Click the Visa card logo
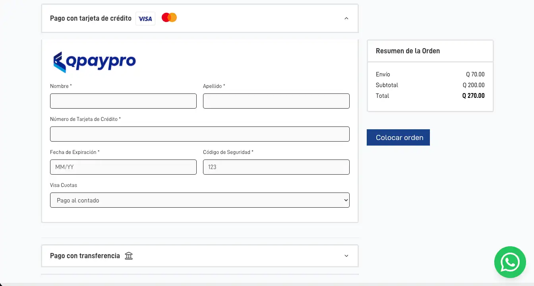This screenshot has width=534, height=286. (145, 19)
